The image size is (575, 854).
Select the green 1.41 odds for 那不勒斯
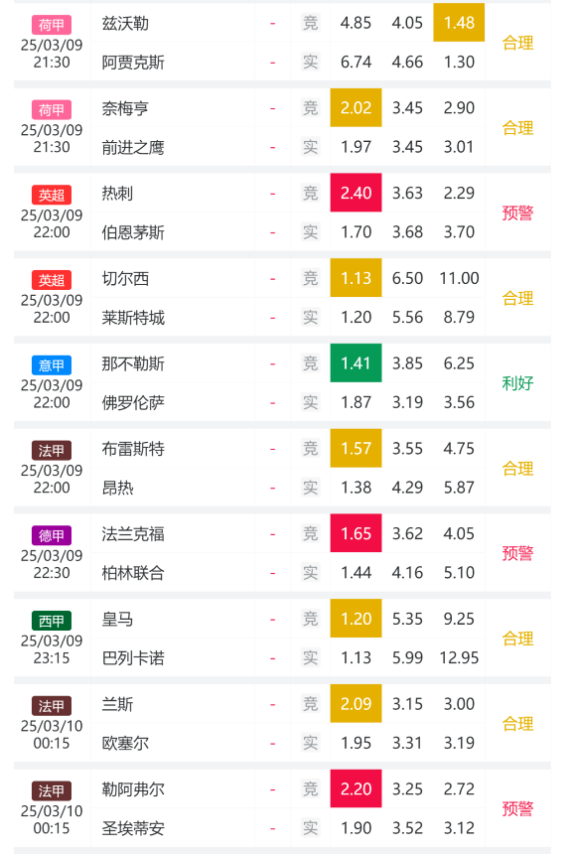click(x=356, y=363)
